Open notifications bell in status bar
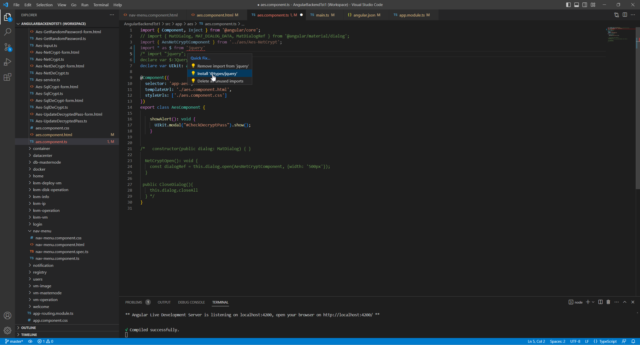The image size is (640, 345). (x=633, y=341)
